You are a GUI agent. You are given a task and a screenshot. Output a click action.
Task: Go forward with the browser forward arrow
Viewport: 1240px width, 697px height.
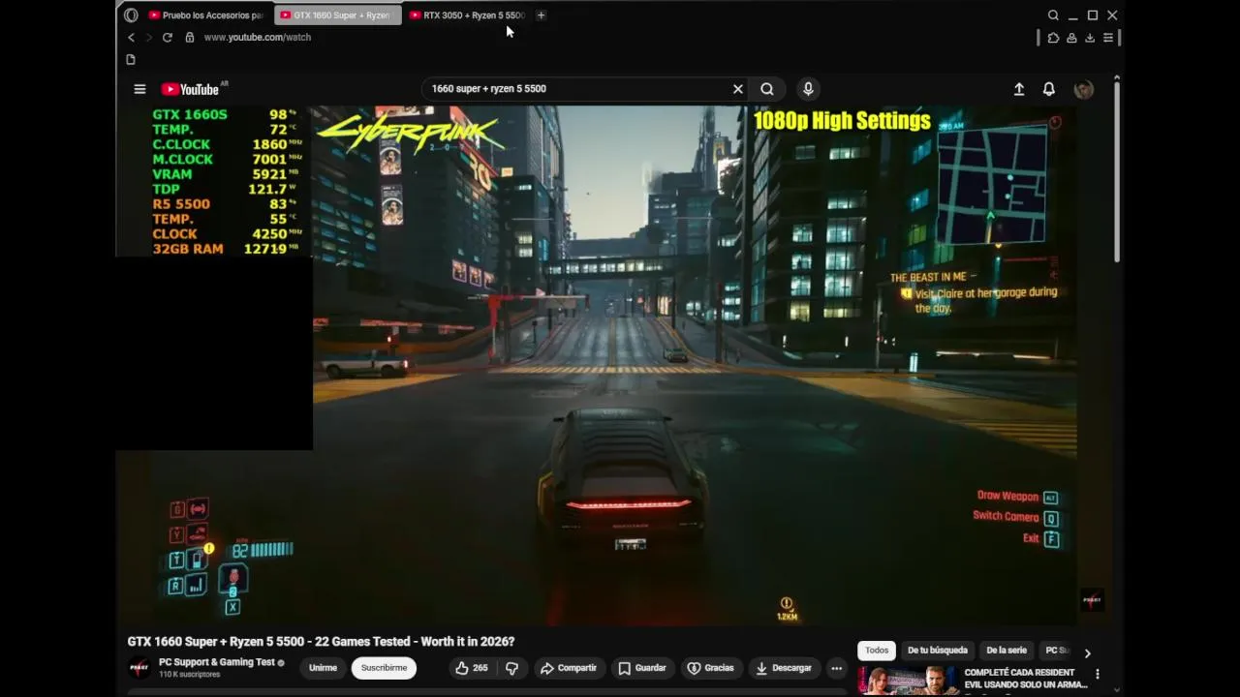point(148,37)
